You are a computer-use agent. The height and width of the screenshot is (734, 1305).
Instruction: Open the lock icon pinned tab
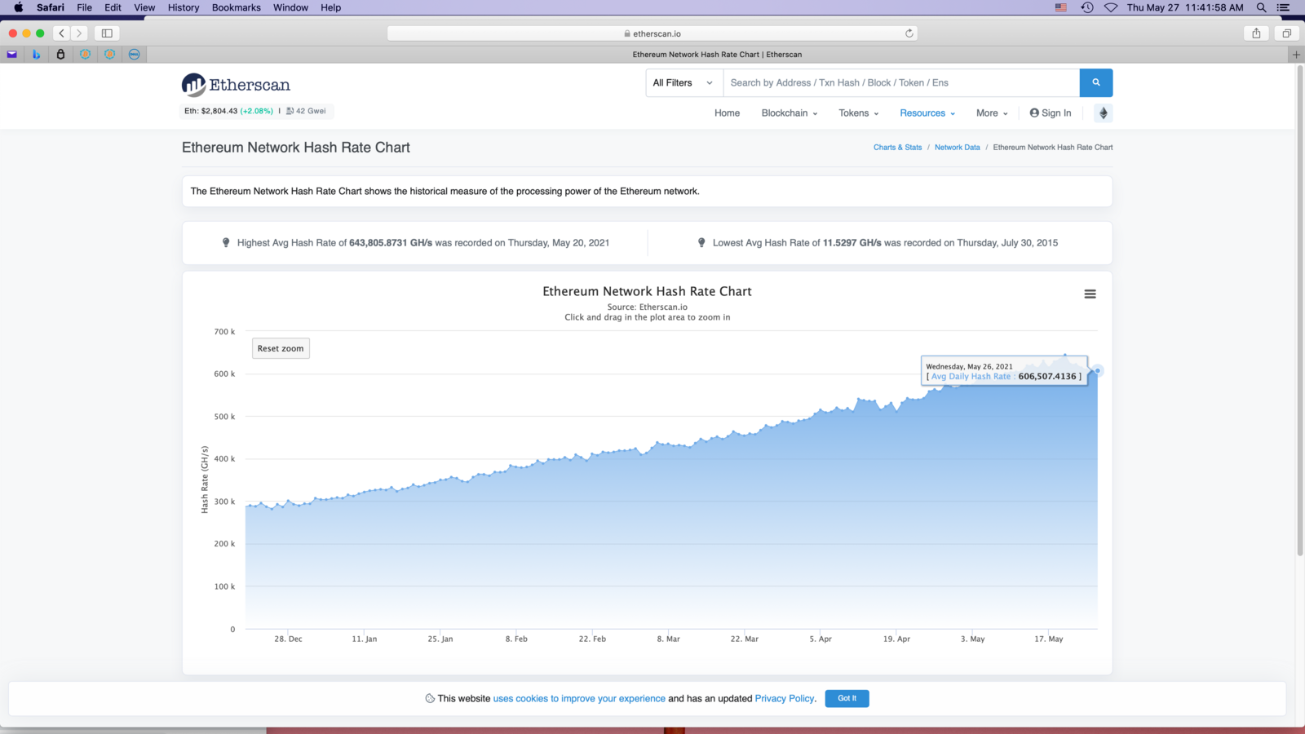60,55
